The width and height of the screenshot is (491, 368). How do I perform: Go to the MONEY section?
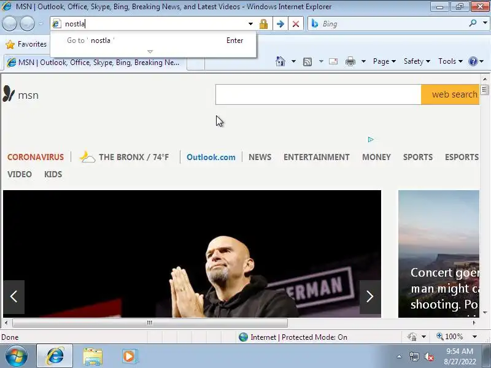376,157
